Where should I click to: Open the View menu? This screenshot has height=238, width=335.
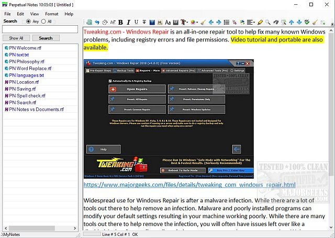[35, 14]
